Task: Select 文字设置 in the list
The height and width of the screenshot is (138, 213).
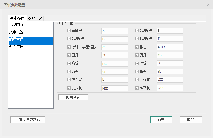Action: pyautogui.click(x=16, y=32)
